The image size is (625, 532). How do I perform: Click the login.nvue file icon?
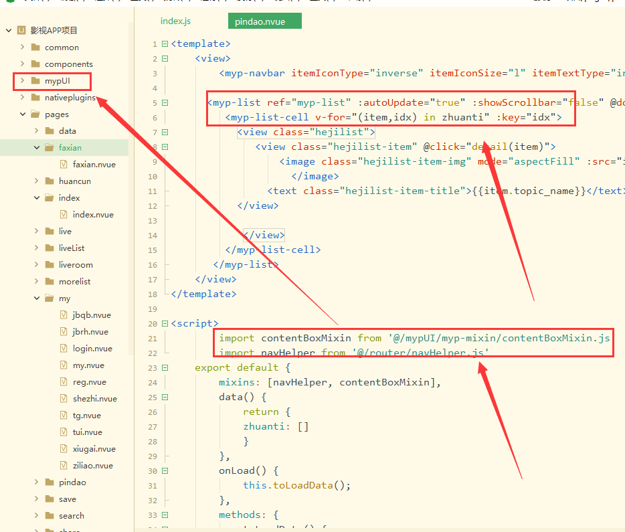click(x=64, y=348)
